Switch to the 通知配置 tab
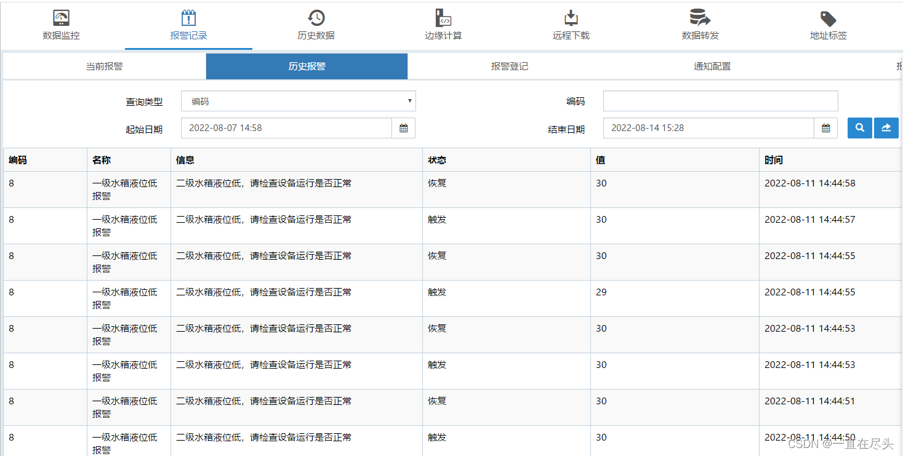The width and height of the screenshot is (903, 456). pos(712,66)
